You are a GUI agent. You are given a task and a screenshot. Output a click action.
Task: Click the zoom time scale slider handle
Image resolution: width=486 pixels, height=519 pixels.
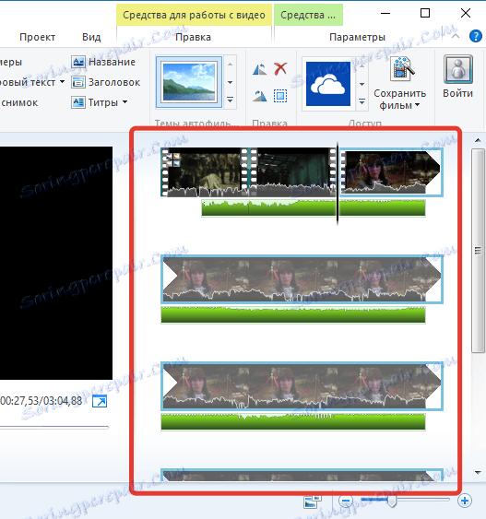[x=392, y=501]
